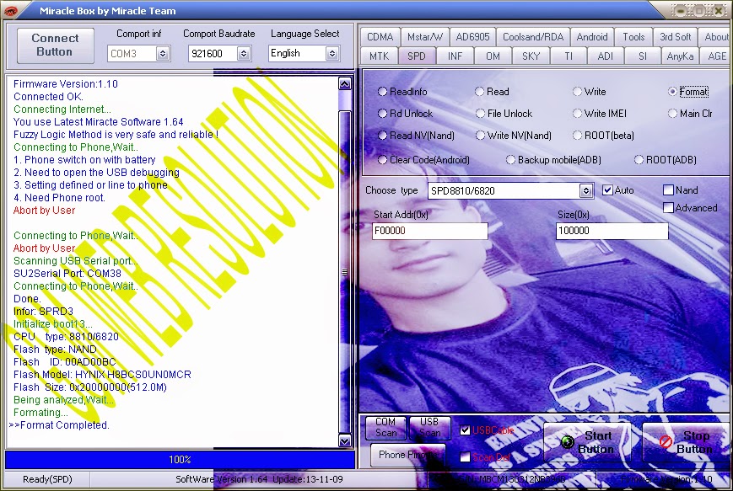
Task: Switch to the SPD tab
Action: pyautogui.click(x=417, y=56)
